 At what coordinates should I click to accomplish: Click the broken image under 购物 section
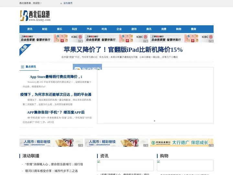point(185,165)
